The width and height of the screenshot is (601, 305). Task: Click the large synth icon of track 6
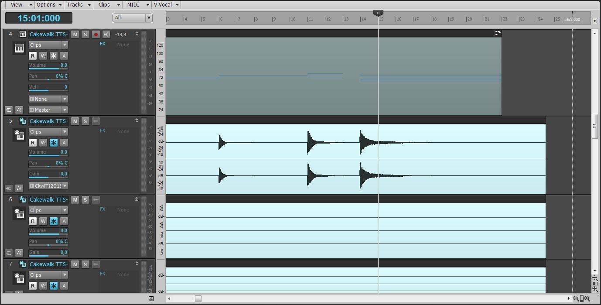(19, 214)
